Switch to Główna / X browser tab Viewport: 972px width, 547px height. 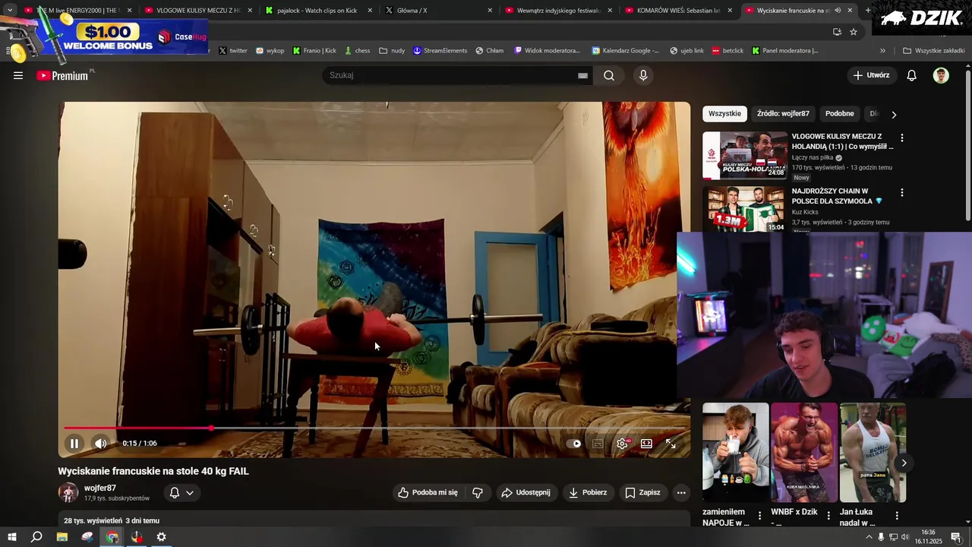point(439,11)
